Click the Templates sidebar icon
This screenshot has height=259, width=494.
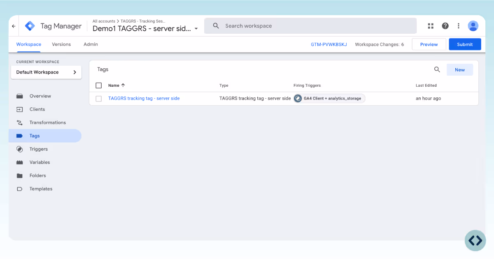pyautogui.click(x=19, y=189)
